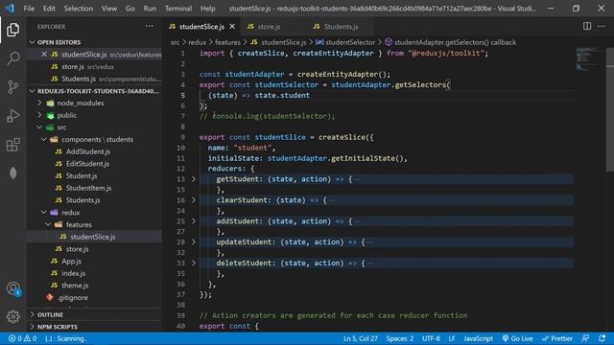614x345 pixels.
Task: Open the Extensions view
Action: point(12,145)
